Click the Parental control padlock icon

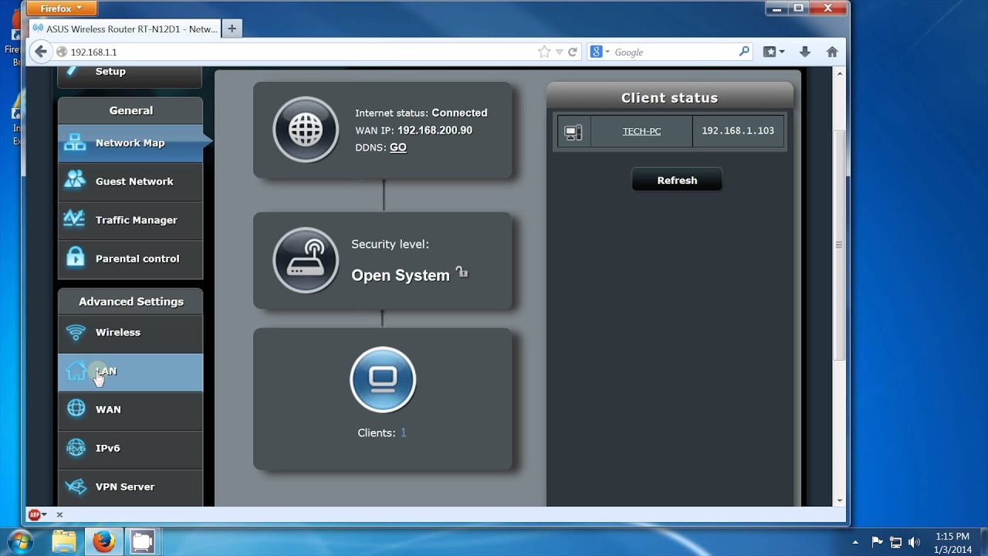click(75, 256)
